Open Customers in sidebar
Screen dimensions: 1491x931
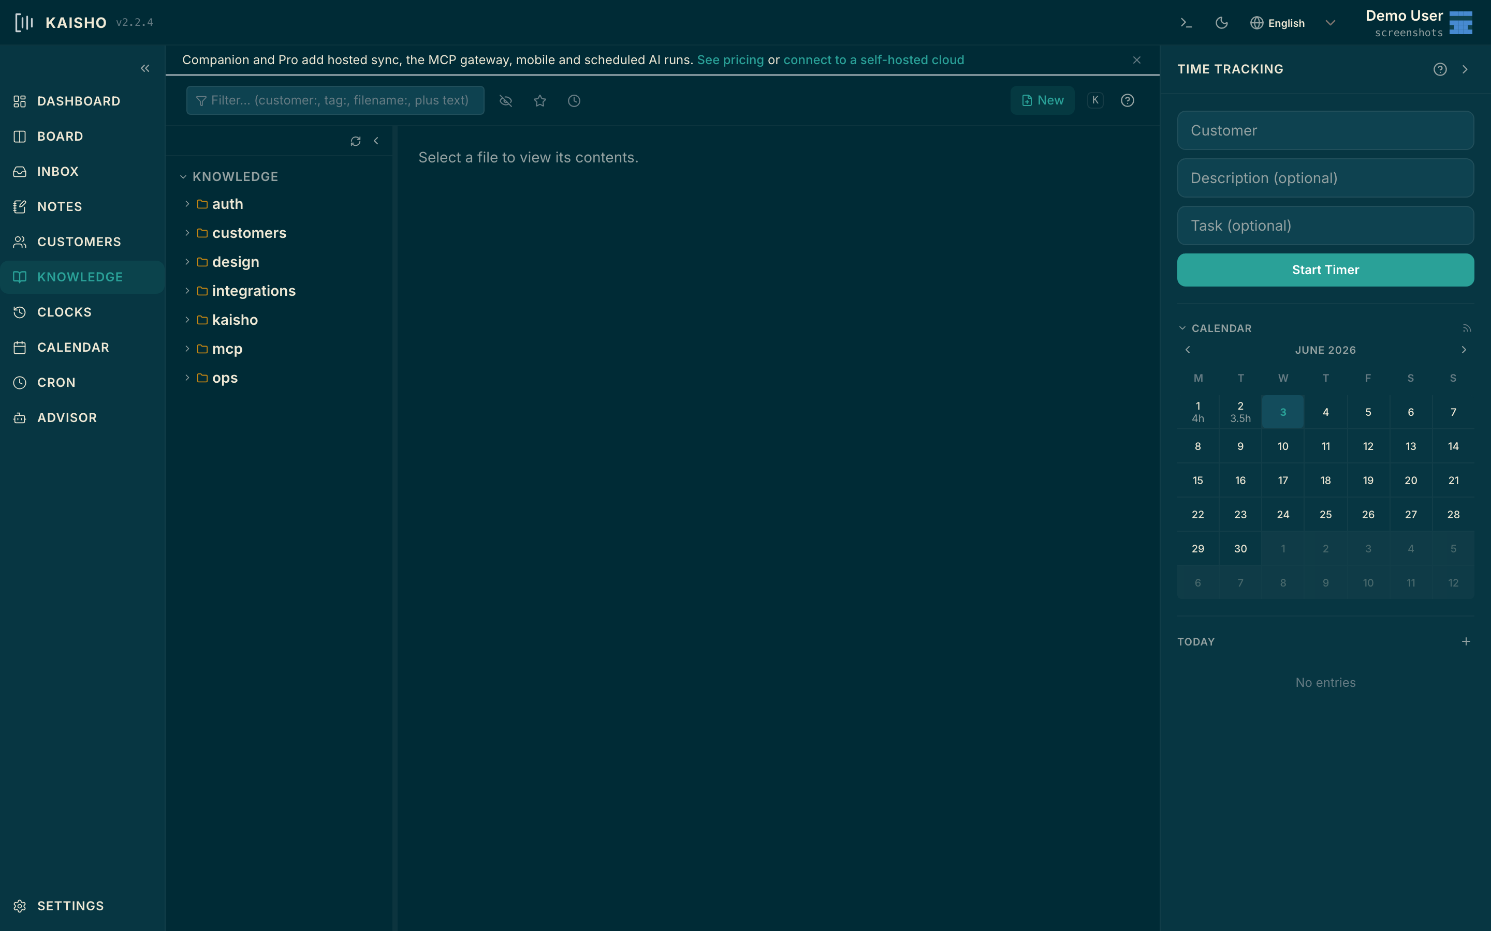point(82,242)
